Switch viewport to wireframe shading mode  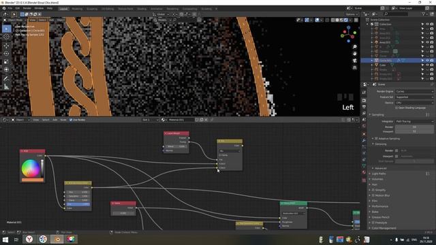[x=333, y=20]
